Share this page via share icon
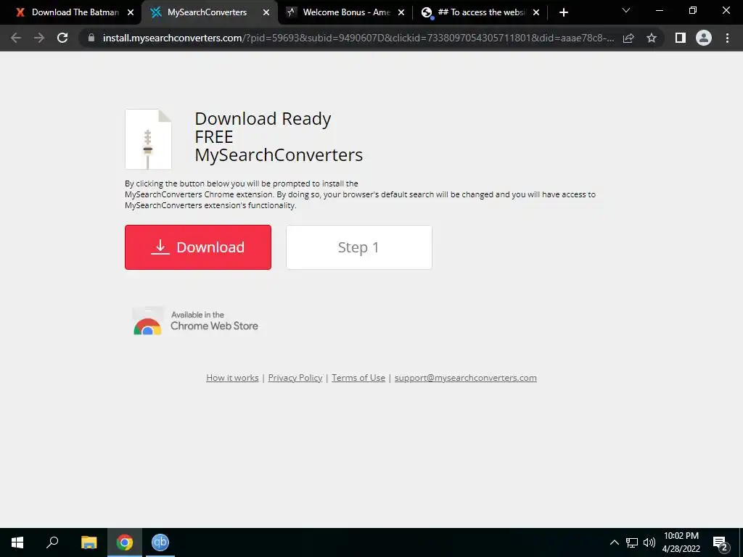The height and width of the screenshot is (557, 743). click(x=628, y=38)
